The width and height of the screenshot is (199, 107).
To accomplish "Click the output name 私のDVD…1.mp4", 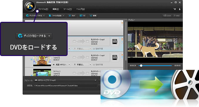I will [98, 55].
